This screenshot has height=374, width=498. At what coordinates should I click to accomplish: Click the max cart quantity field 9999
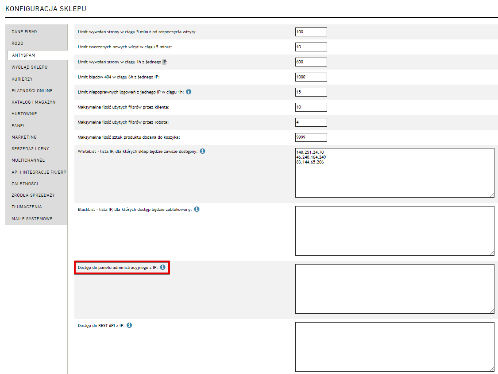click(311, 137)
